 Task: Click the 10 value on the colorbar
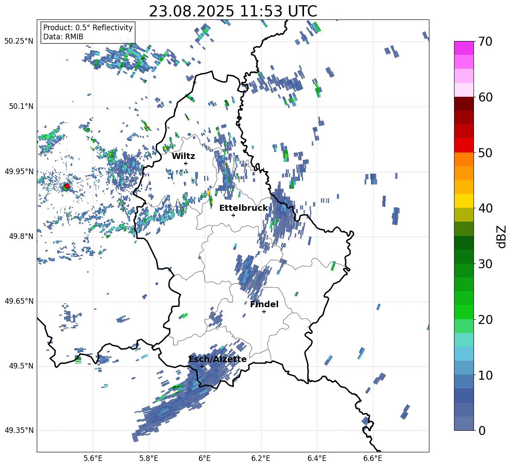pyautogui.click(x=485, y=375)
